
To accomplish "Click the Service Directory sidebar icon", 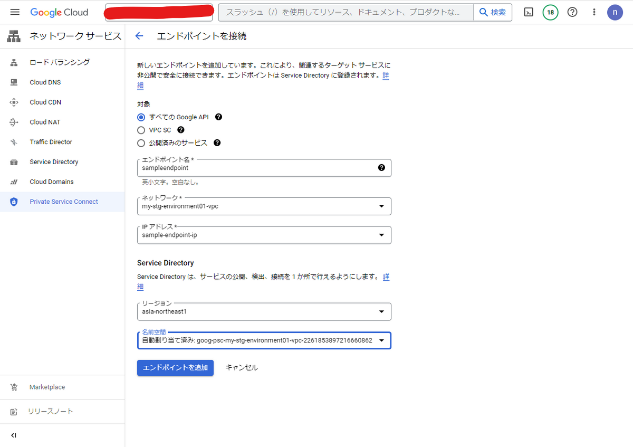I will click(14, 162).
